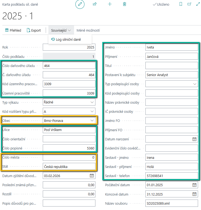Click the edit pencil icon
Viewport: 201px width, 210px height.
point(80,4)
